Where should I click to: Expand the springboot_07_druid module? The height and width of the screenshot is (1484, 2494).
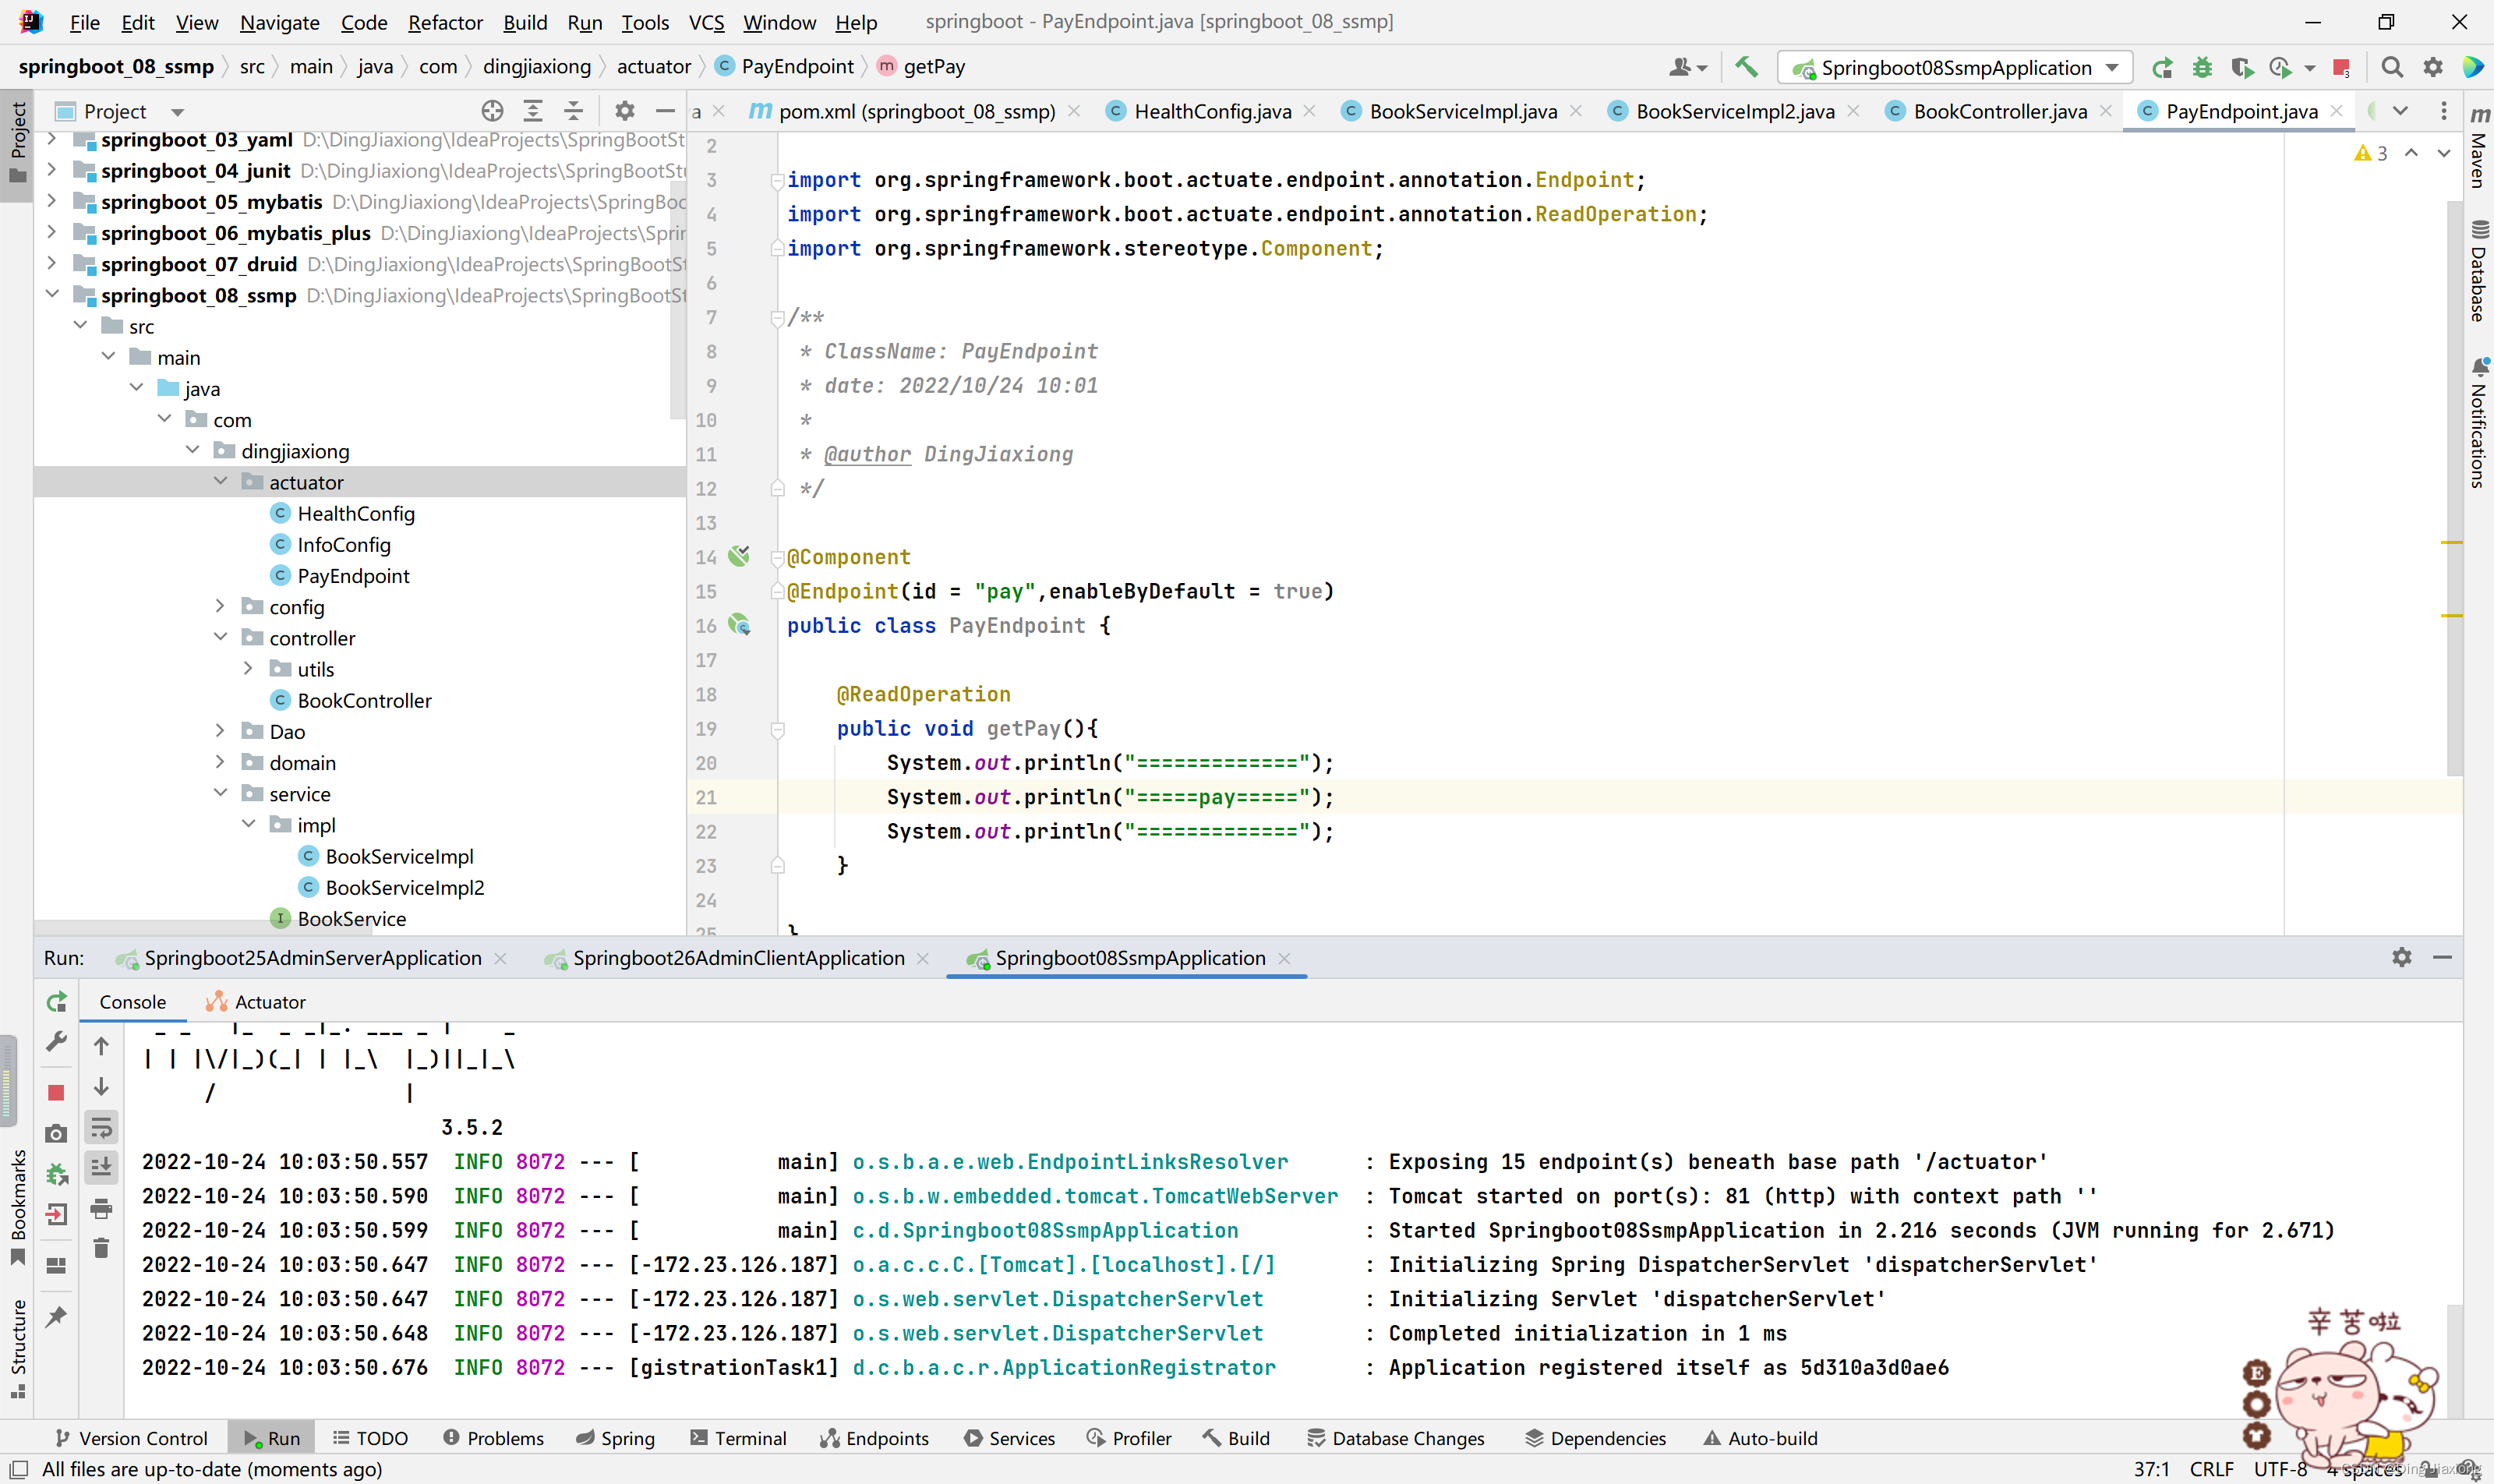(52, 264)
